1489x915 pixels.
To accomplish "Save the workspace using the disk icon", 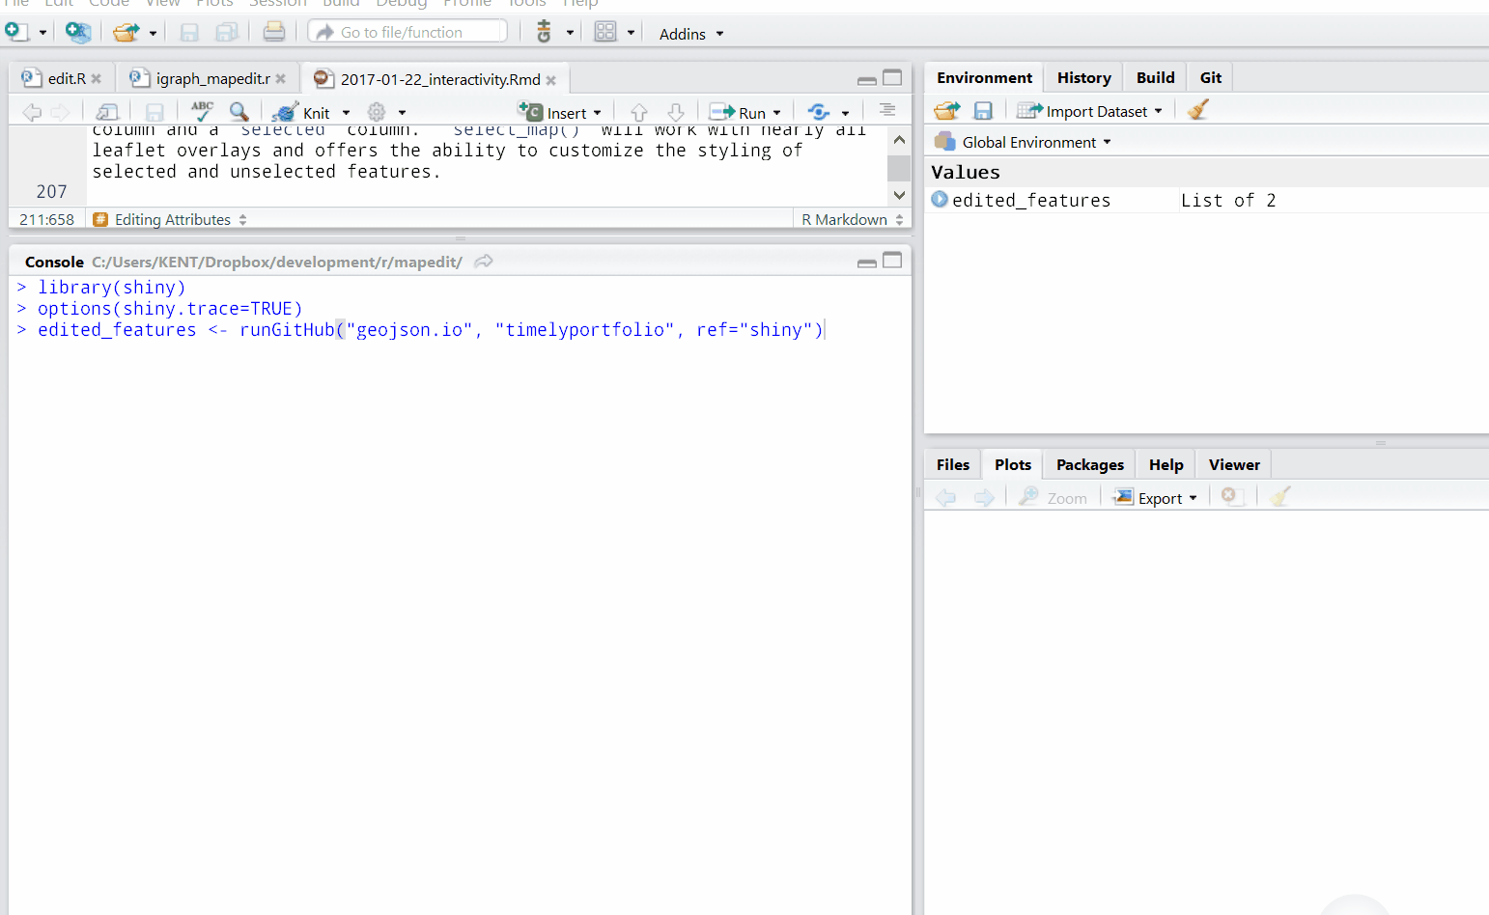I will coord(983,110).
